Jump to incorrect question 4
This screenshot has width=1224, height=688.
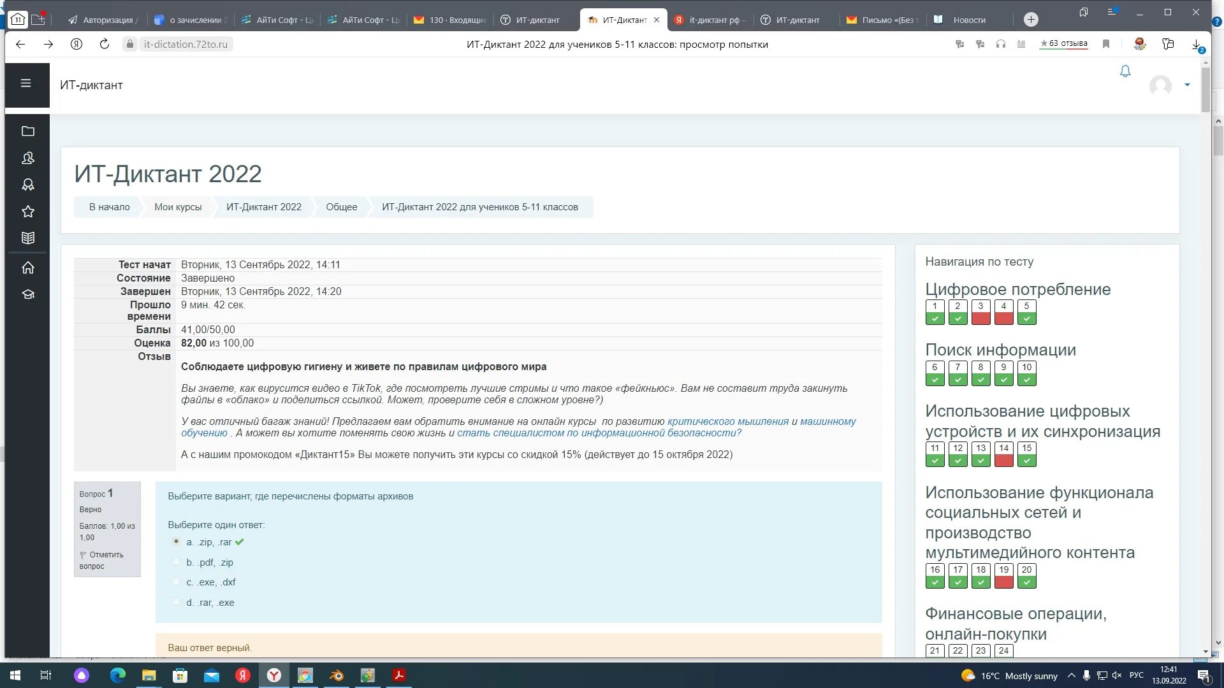1003,312
